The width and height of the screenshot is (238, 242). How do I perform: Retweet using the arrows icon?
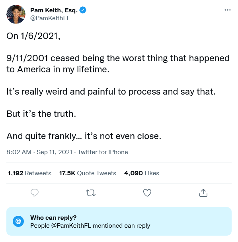pos(91,193)
